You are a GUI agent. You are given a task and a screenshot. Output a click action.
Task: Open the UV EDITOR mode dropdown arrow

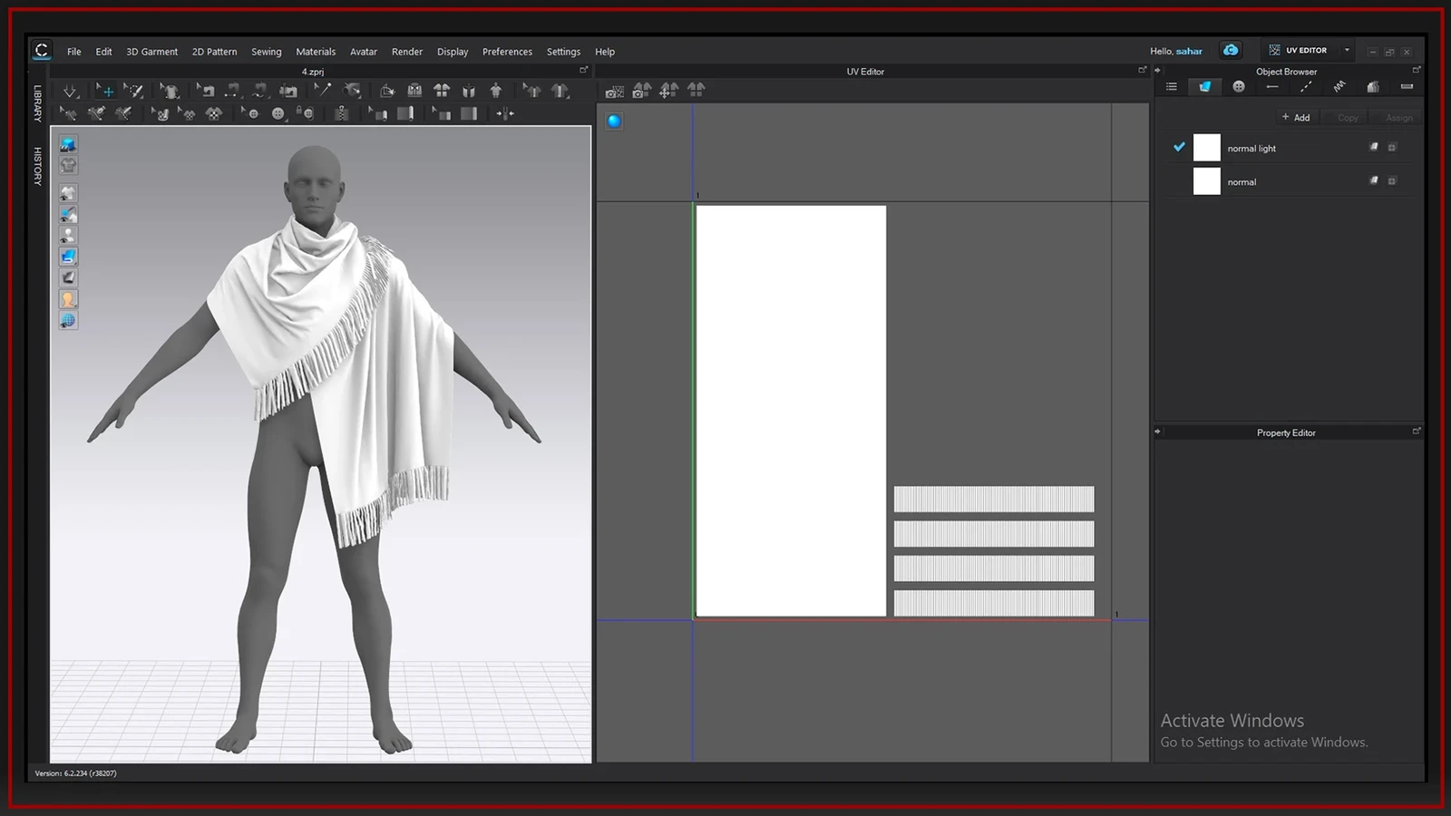pyautogui.click(x=1347, y=50)
